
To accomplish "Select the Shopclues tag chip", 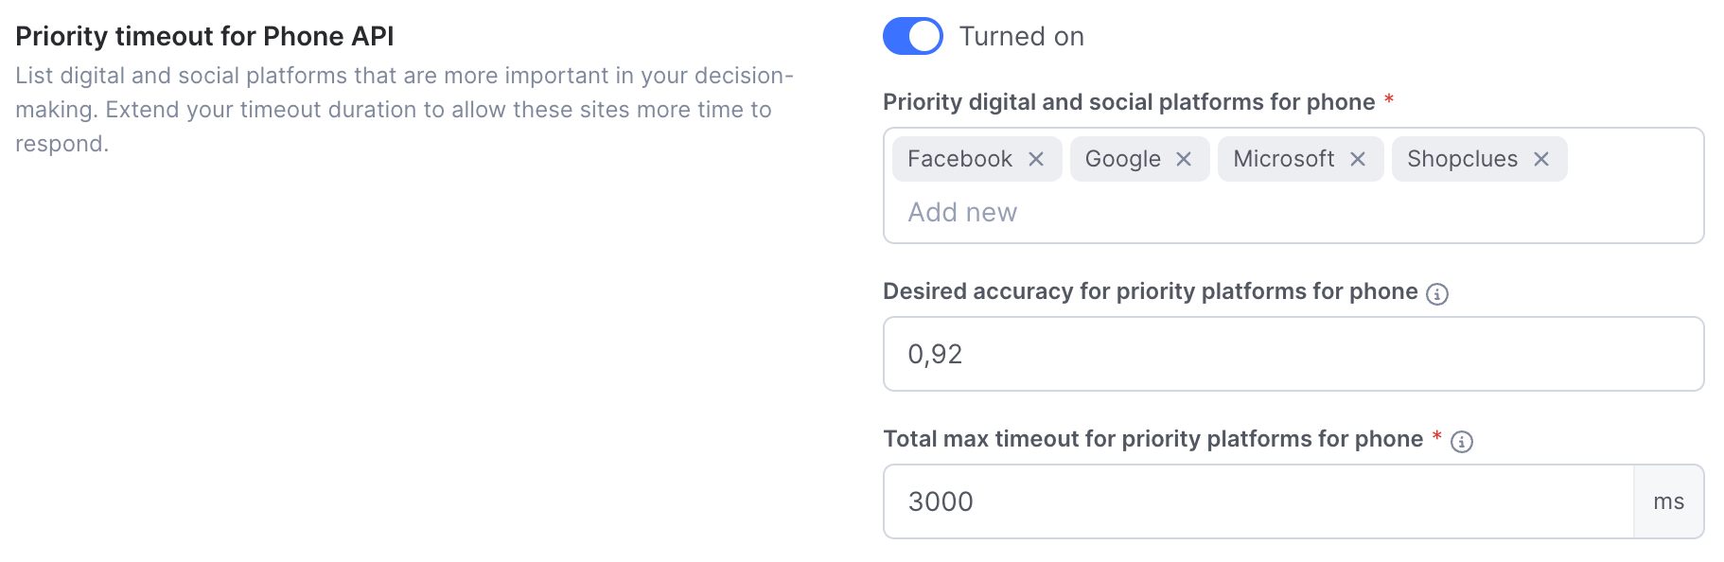I will point(1462,159).
